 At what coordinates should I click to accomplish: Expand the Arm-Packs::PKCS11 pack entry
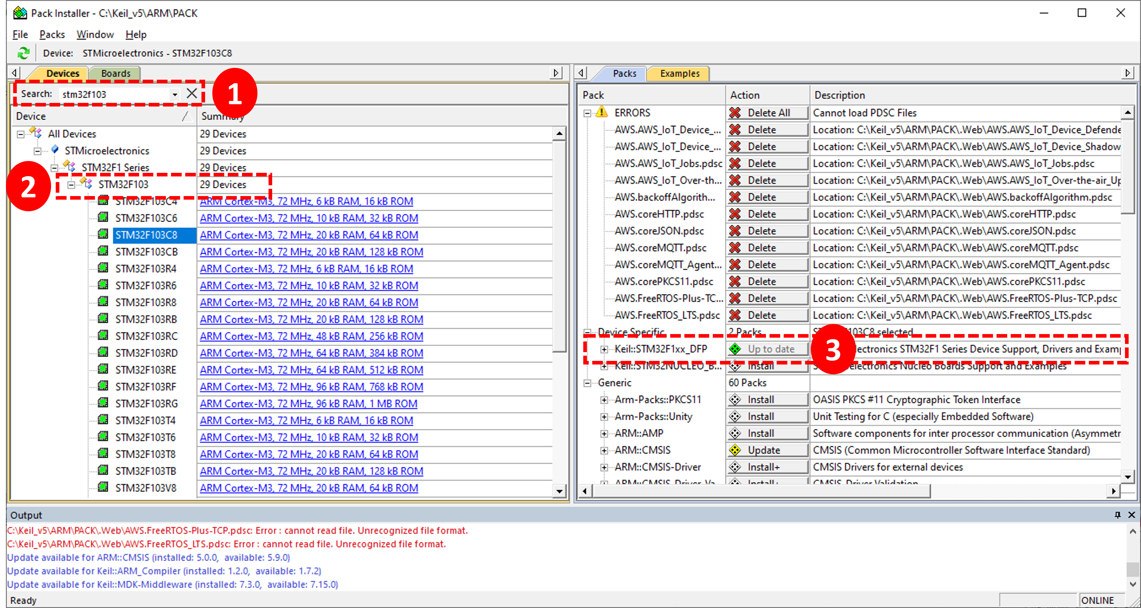[604, 400]
